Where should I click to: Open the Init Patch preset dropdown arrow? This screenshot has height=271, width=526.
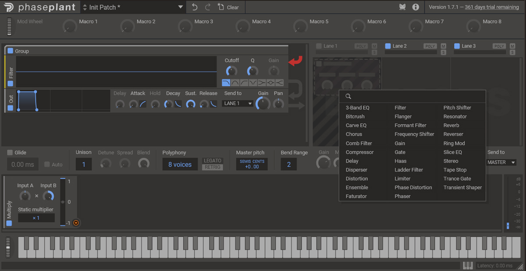coord(181,7)
